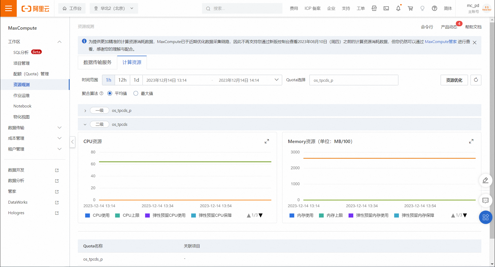Toggle 弹性预留CPU使用 legend series
The image size is (495, 267).
point(165,215)
